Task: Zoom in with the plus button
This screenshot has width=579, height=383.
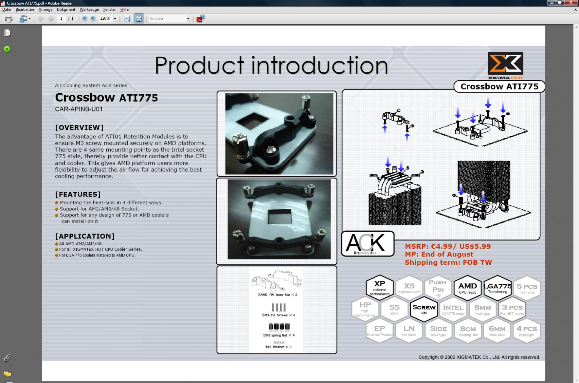Action: pyautogui.click(x=93, y=19)
